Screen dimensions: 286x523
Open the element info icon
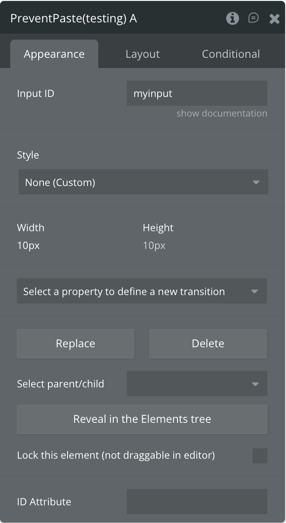tap(232, 18)
